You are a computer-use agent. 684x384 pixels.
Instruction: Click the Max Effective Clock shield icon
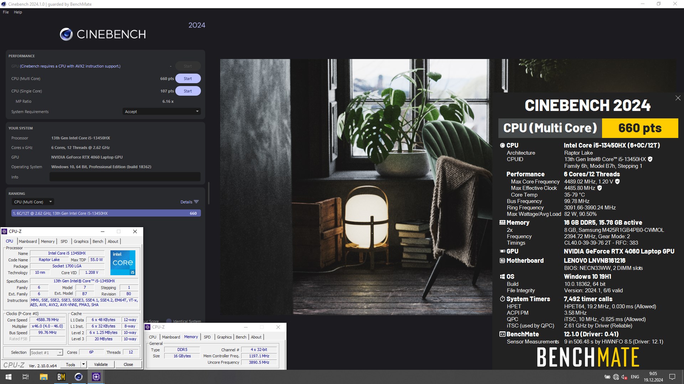coord(600,188)
